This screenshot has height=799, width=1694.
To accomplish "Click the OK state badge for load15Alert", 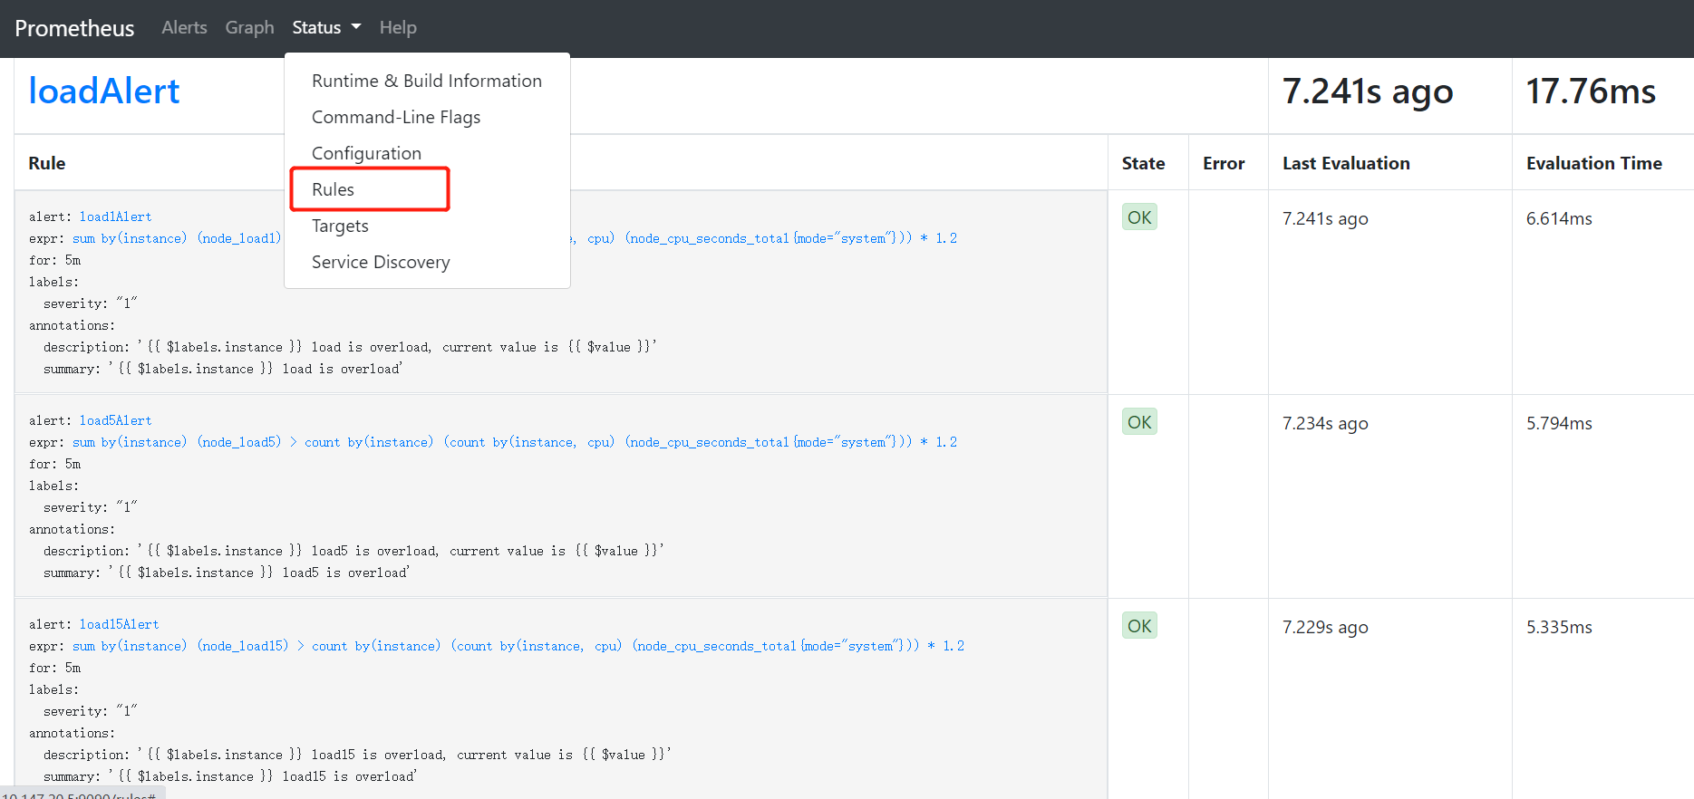I will (x=1139, y=626).
